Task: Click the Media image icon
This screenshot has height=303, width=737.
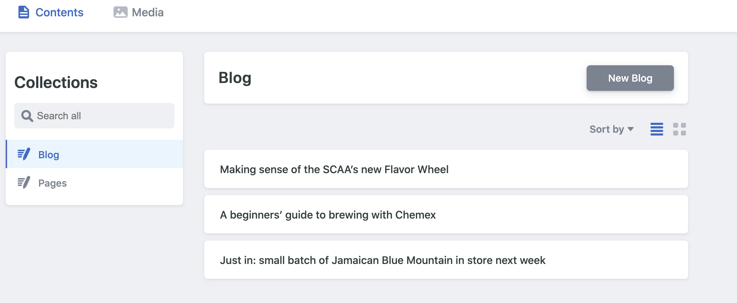Action: [x=121, y=12]
